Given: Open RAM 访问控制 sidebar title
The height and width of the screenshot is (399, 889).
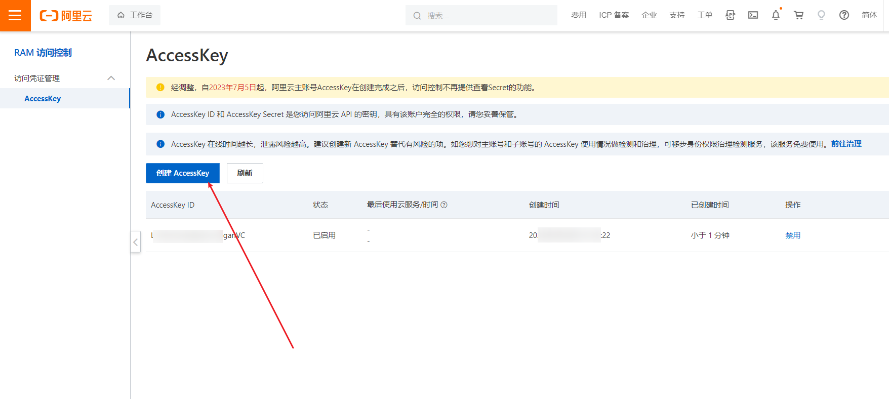Looking at the screenshot, I should tap(43, 53).
